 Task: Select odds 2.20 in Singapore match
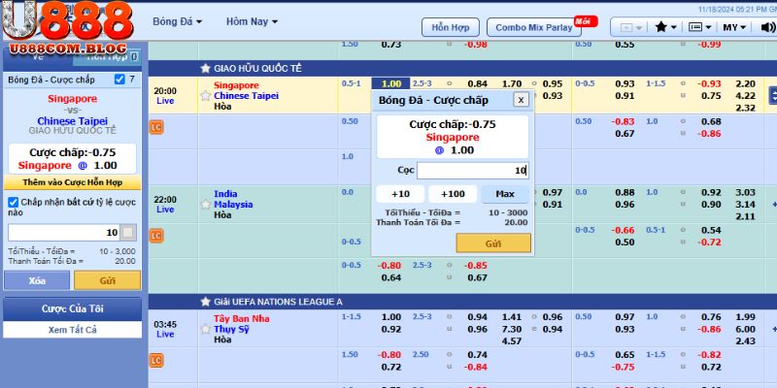(x=746, y=83)
